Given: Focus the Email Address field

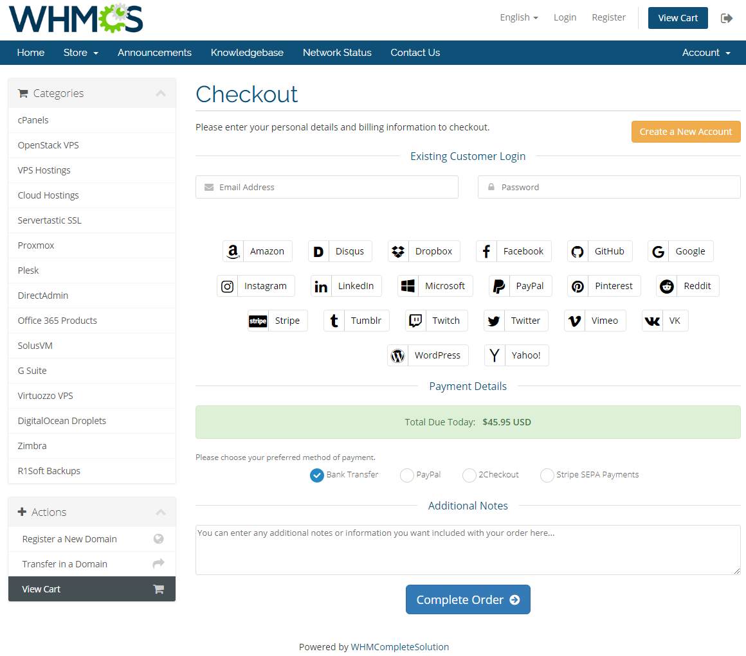Looking at the screenshot, I should 327,187.
